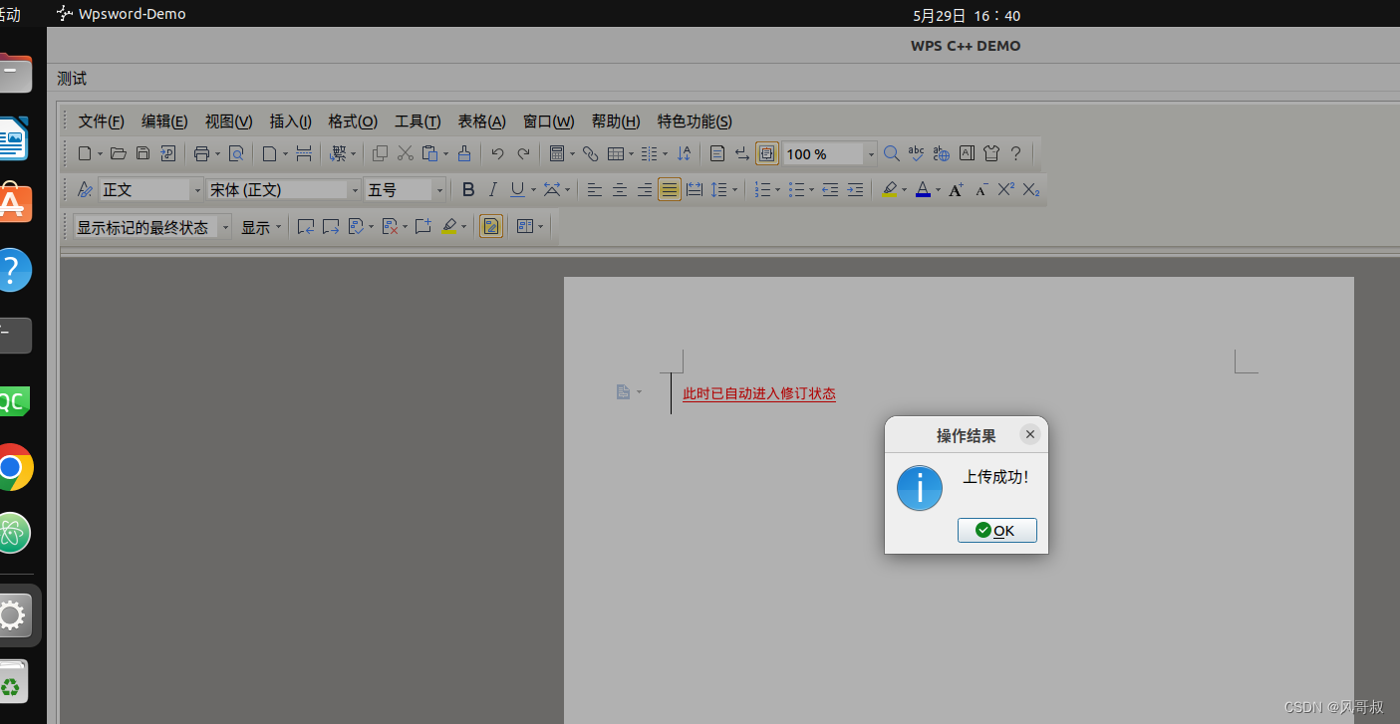The image size is (1400, 724).
Task: Insert a hyperlink via the chain icon
Action: click(x=590, y=153)
